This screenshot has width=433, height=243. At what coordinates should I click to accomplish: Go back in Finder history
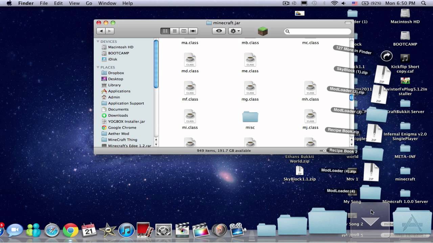pos(101,31)
